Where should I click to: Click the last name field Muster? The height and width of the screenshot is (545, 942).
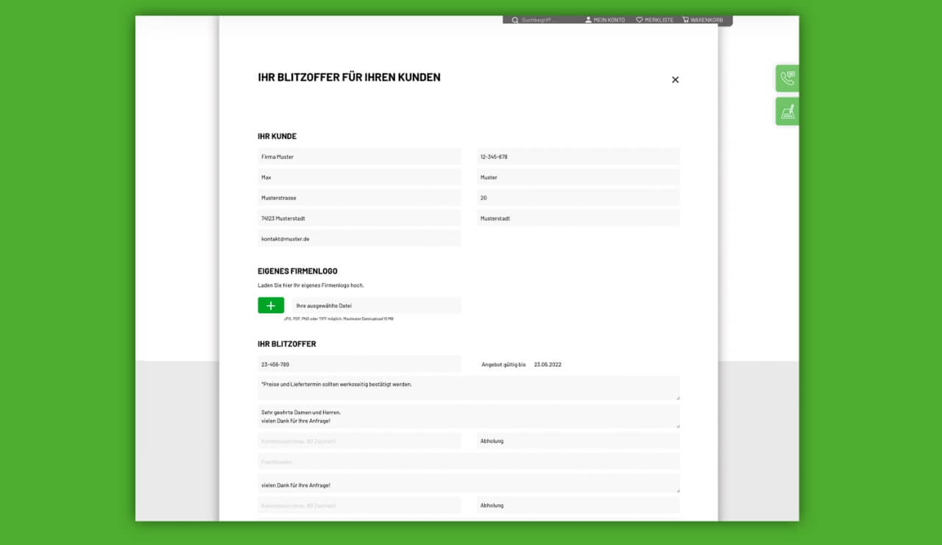click(578, 177)
